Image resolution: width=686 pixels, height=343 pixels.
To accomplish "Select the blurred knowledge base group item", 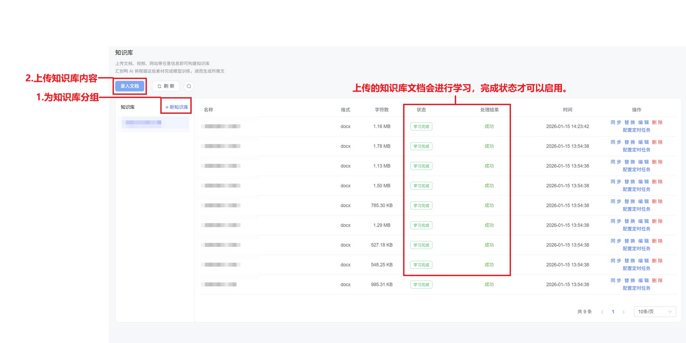I will point(155,123).
